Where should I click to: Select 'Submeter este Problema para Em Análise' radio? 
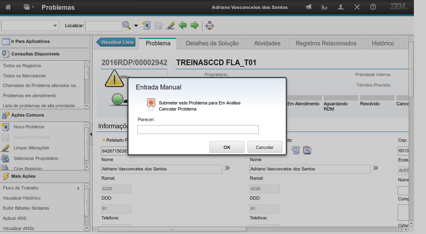tap(151, 102)
